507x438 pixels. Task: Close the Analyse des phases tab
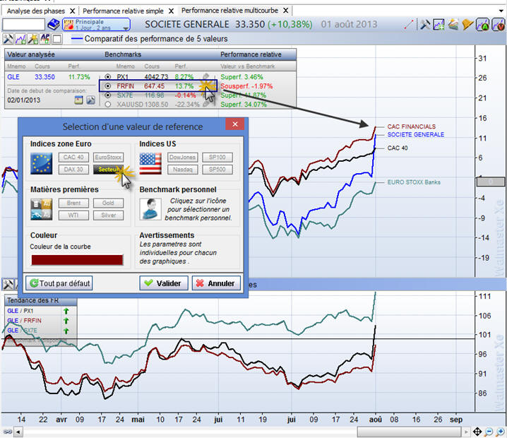pyautogui.click(x=73, y=11)
